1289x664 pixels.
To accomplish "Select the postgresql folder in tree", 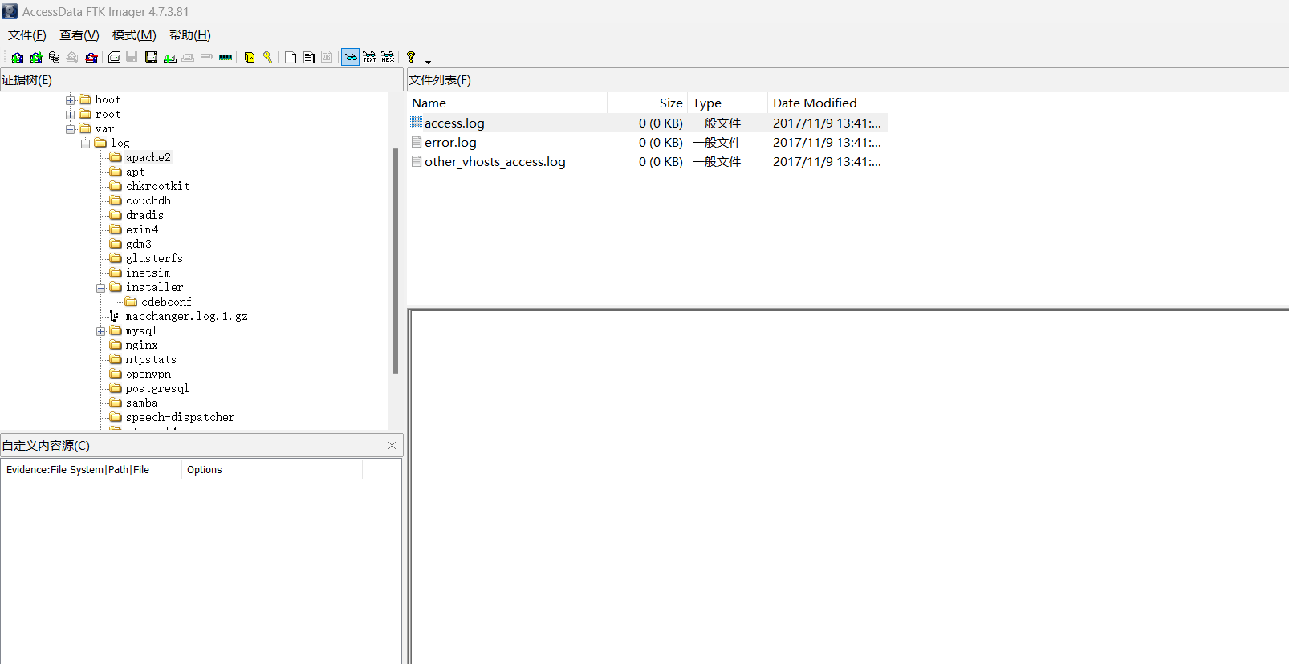I will [157, 388].
